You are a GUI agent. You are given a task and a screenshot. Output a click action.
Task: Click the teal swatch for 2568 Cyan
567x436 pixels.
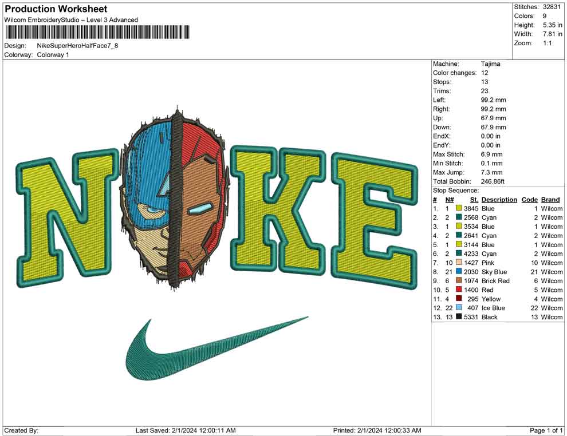point(459,217)
